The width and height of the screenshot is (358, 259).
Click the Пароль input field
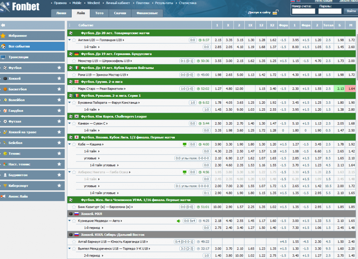click(330, 11)
